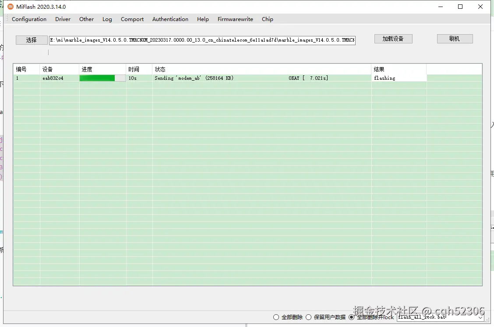The height and width of the screenshot is (327, 494).
Task: Click the 刷机 flash button
Action: [x=455, y=39]
